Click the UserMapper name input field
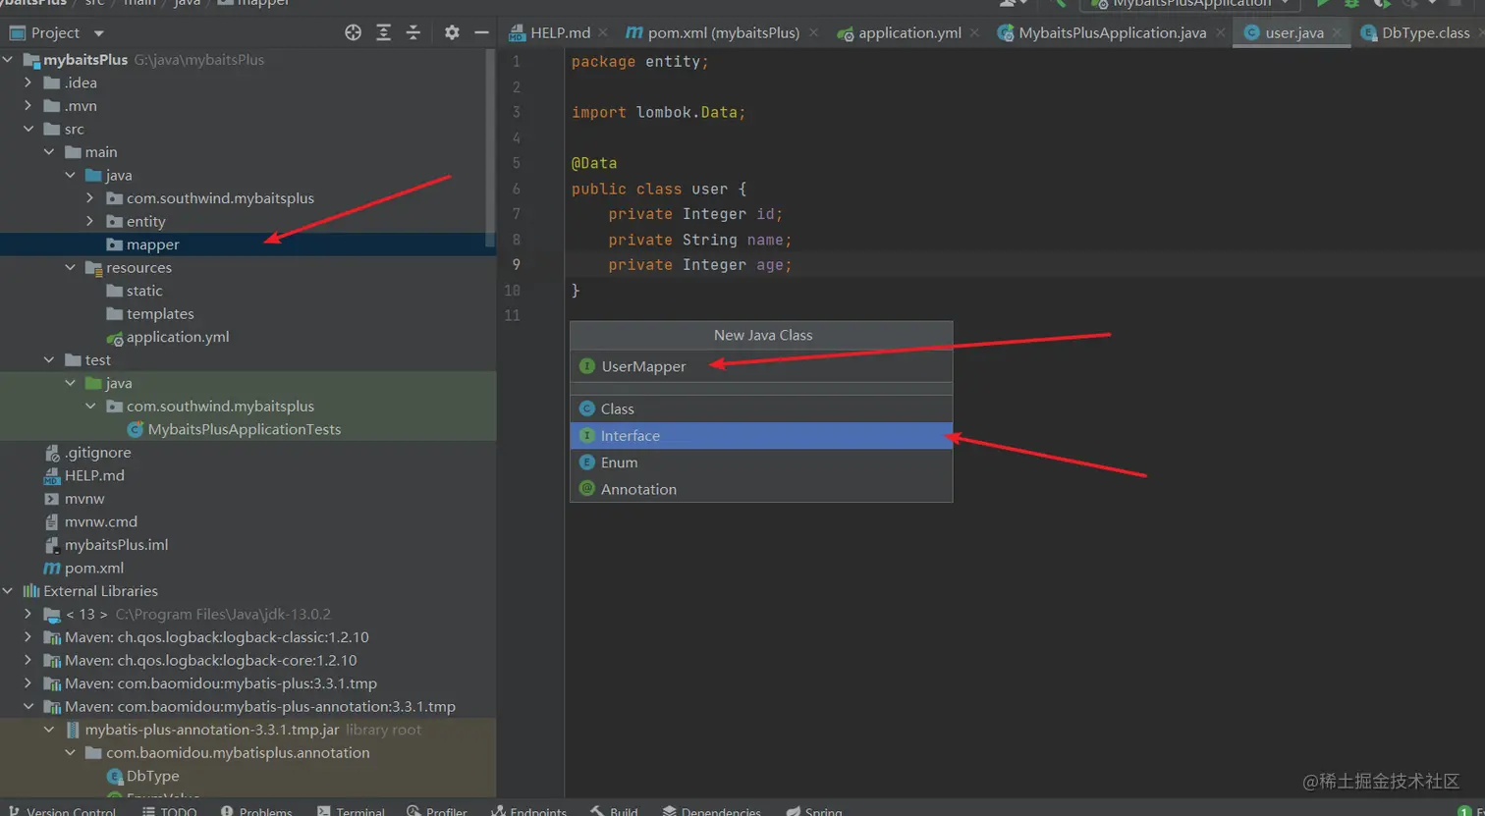The height and width of the screenshot is (816, 1485). pos(761,366)
